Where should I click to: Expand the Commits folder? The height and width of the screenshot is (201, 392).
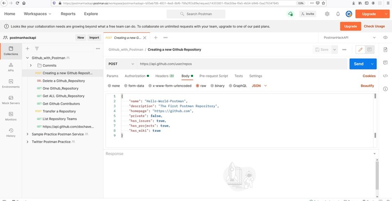31,65
